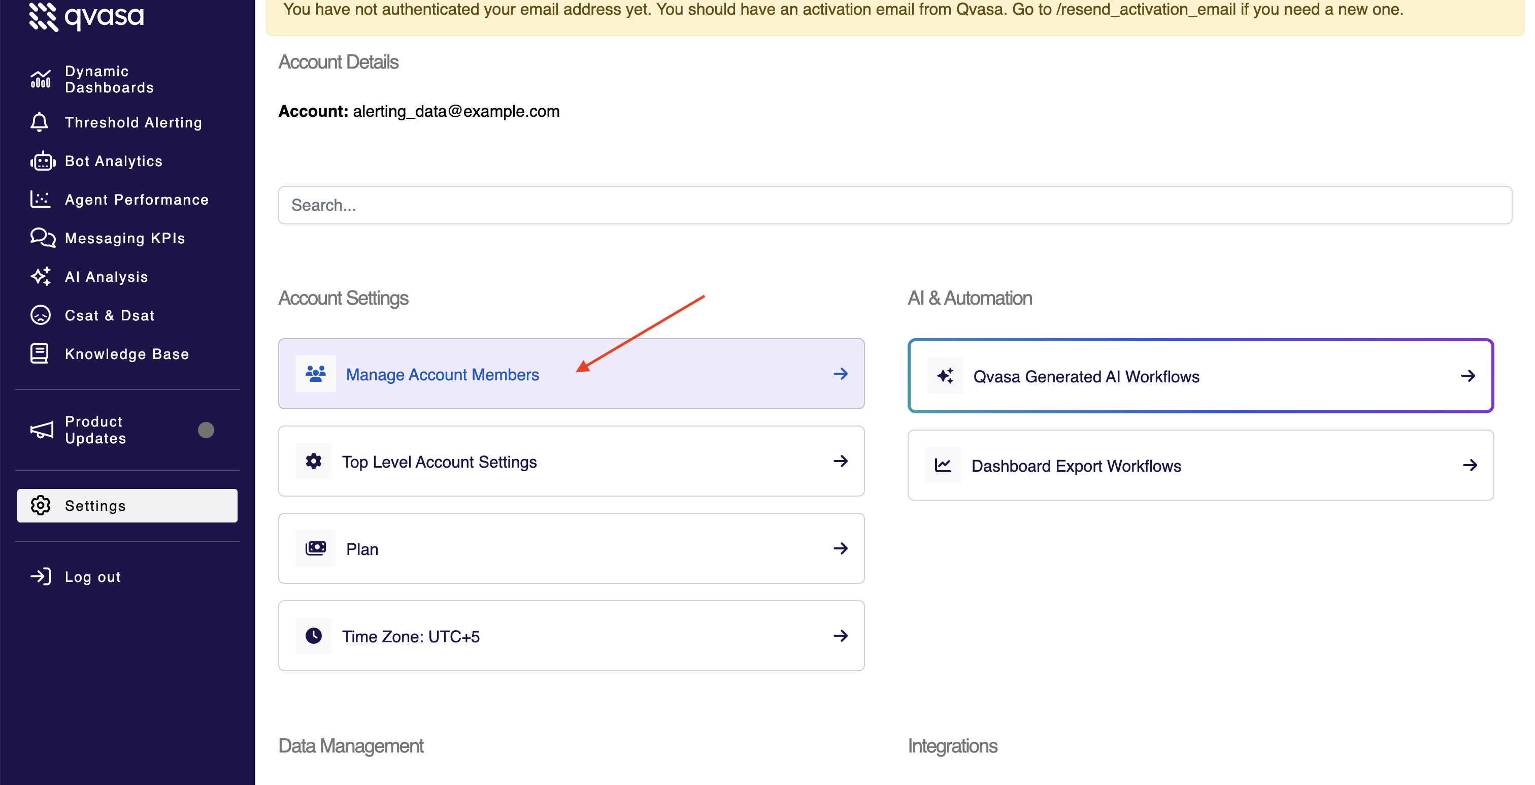
Task: Click arrow on Qvasa Generated AI Workflows
Action: pos(1469,376)
